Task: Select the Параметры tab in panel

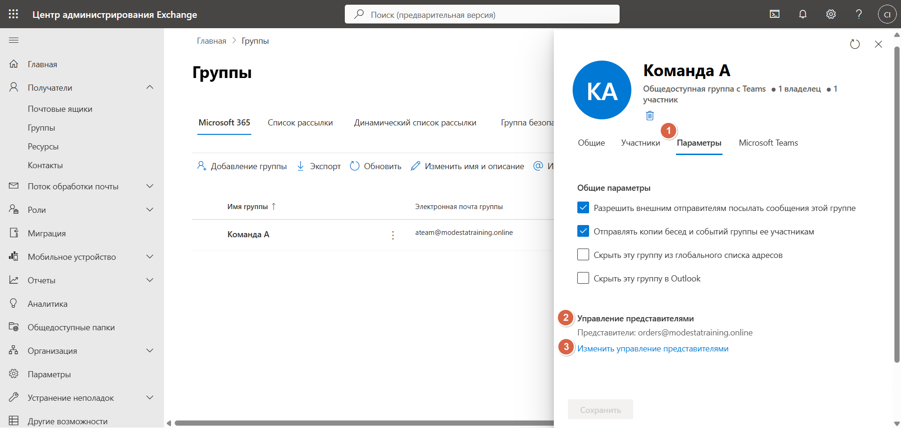Action: (699, 143)
